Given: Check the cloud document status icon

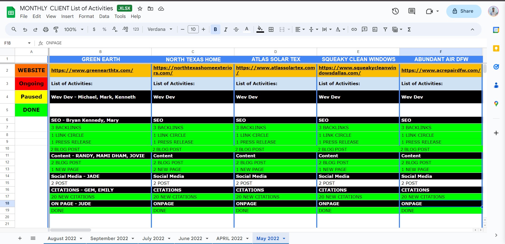Looking at the screenshot, I should [x=161, y=9].
